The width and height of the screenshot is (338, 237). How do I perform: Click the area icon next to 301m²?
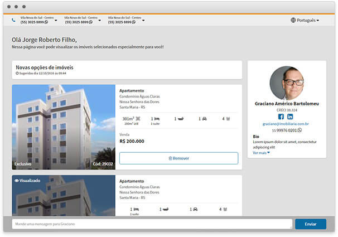(138, 118)
